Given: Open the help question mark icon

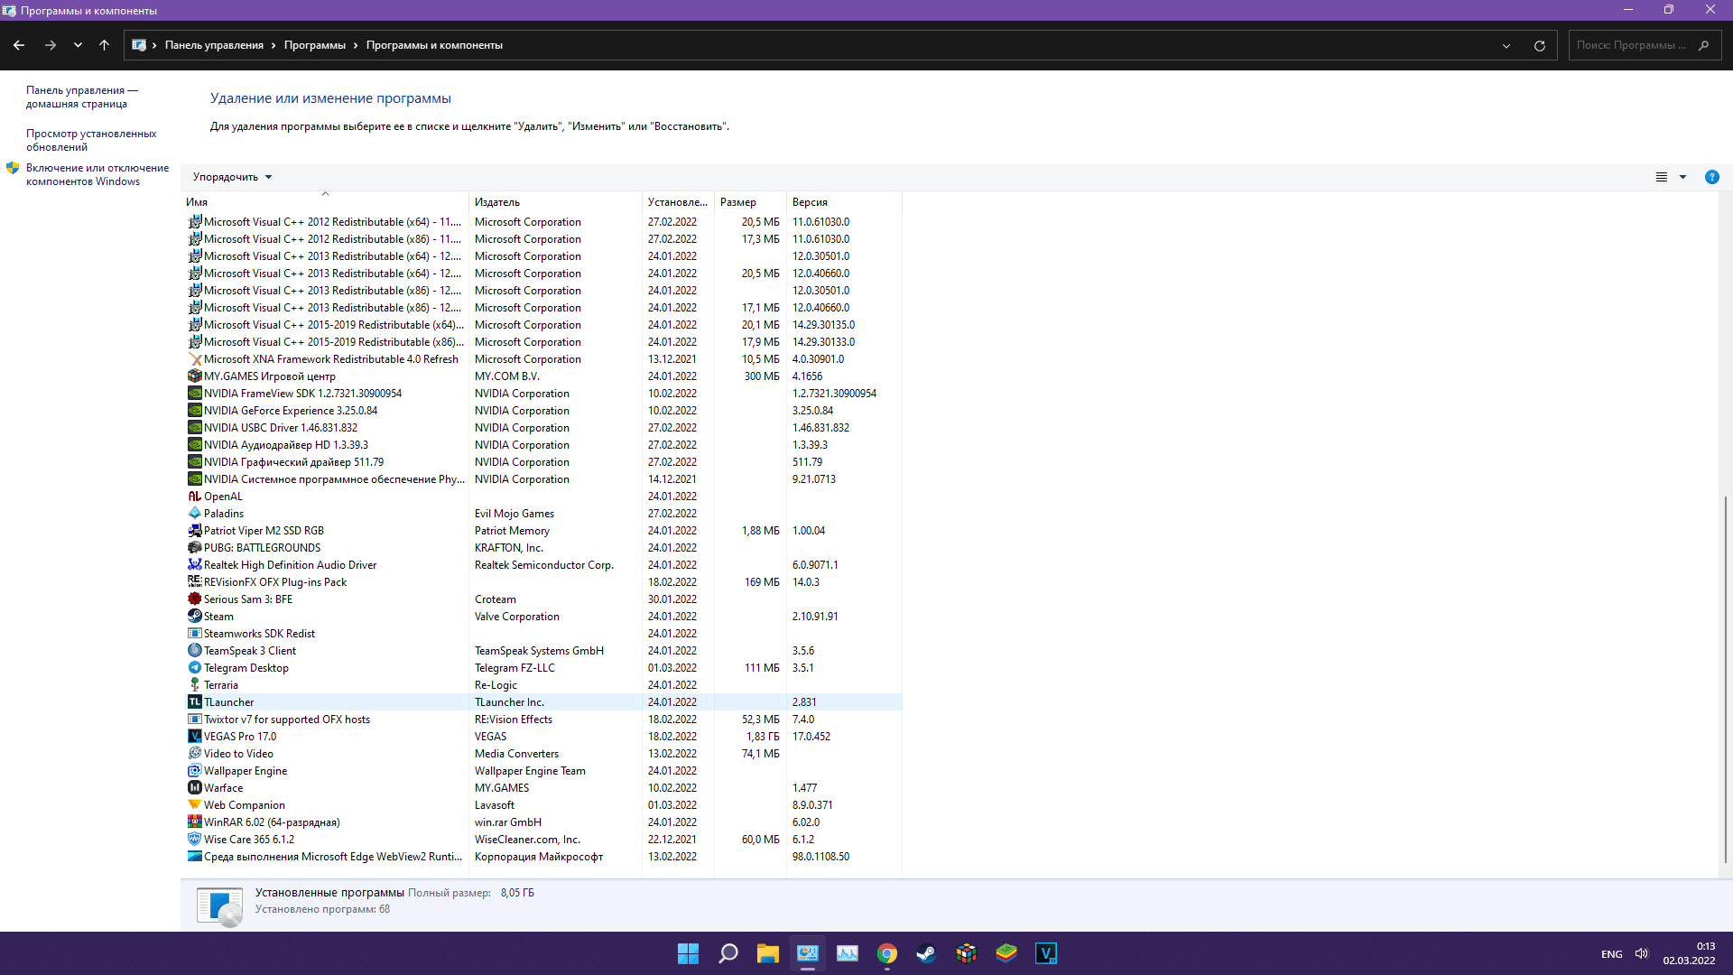Looking at the screenshot, I should pyautogui.click(x=1711, y=177).
